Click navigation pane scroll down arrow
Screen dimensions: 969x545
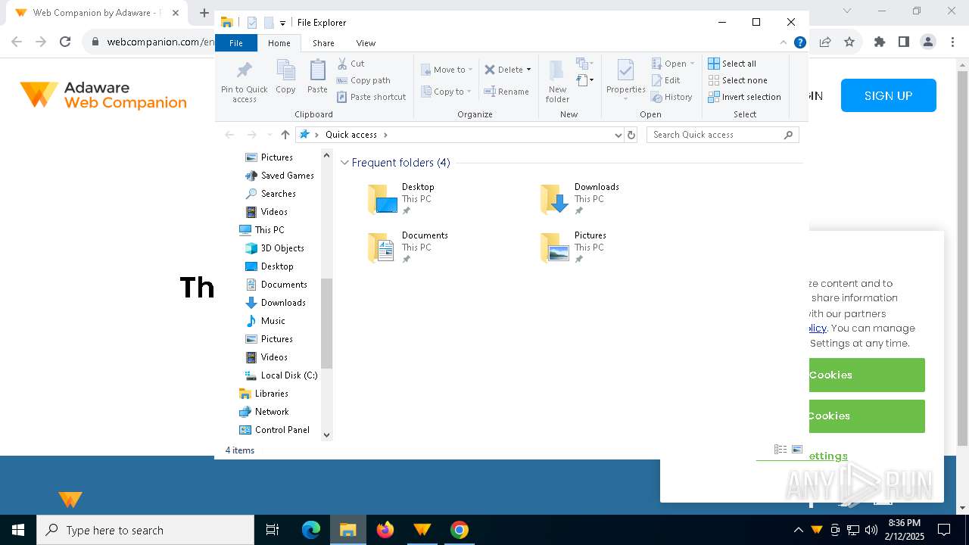click(x=327, y=434)
